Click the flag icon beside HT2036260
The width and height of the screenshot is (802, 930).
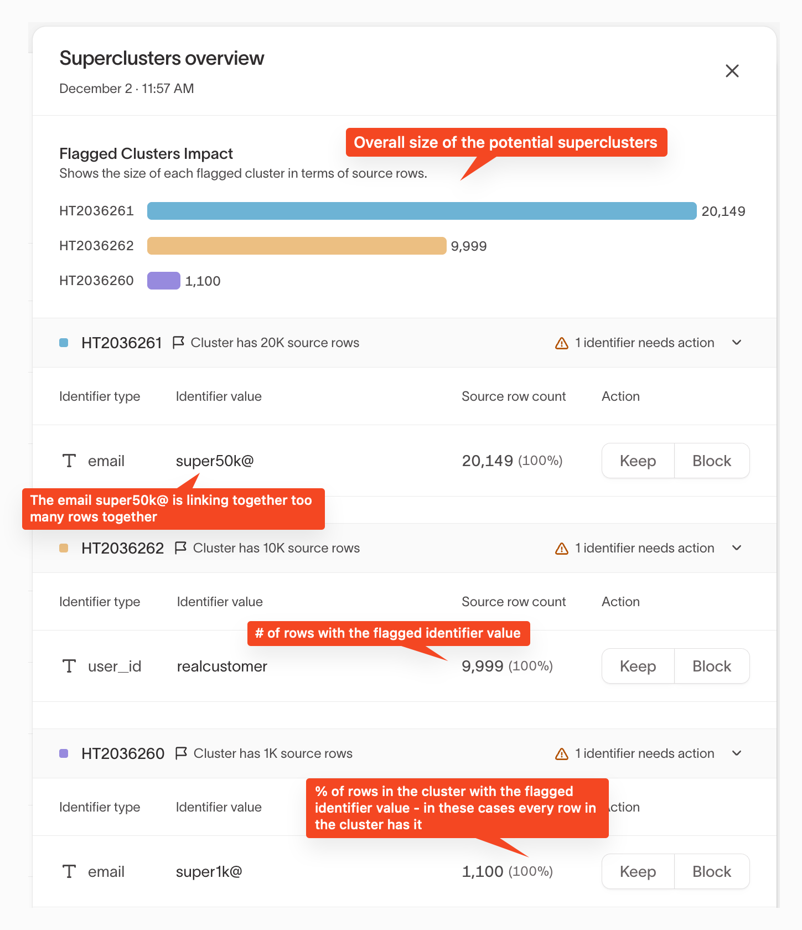(181, 753)
